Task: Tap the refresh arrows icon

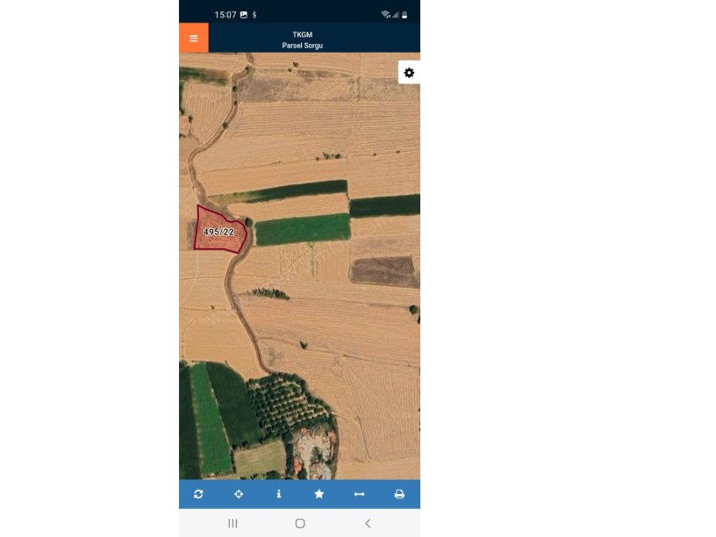Action: [x=198, y=494]
